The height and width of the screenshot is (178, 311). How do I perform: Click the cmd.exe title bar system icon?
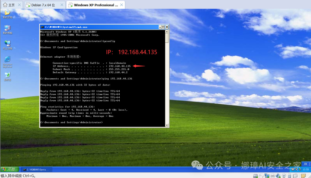pyautogui.click(x=42, y=27)
